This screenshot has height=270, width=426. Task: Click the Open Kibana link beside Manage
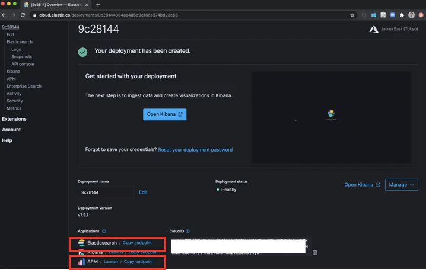tap(362, 185)
